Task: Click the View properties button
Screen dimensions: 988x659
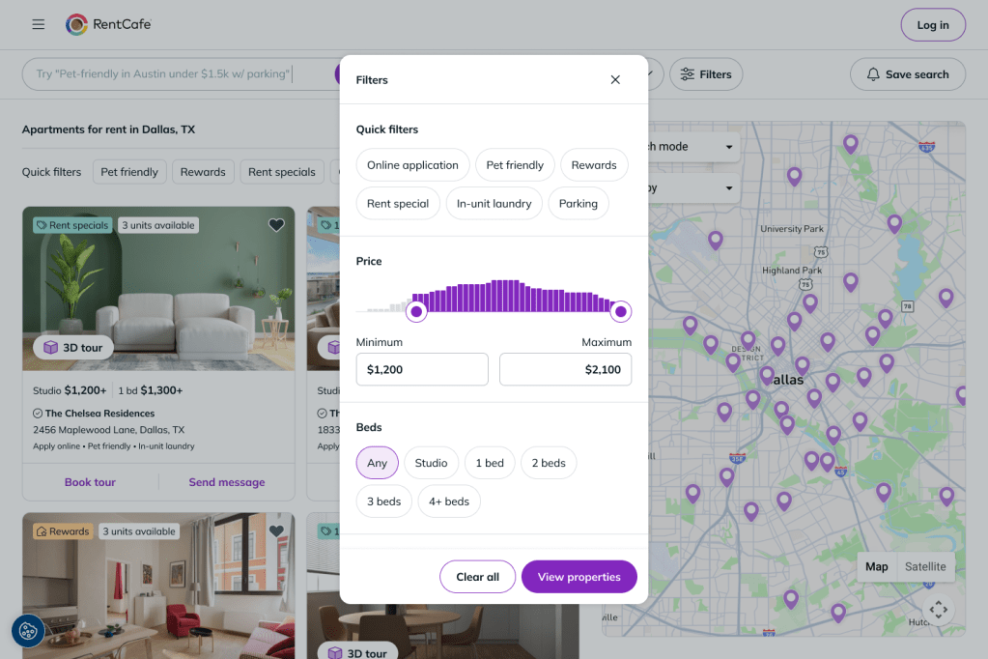Action: [579, 577]
